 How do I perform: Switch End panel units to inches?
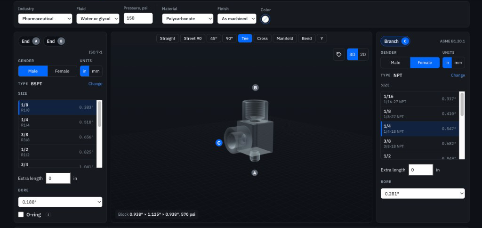[x=85, y=71]
